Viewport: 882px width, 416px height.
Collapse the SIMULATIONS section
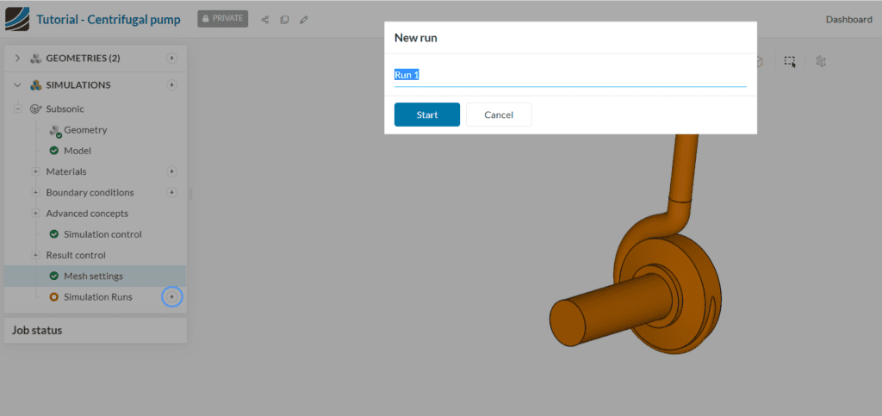[17, 85]
